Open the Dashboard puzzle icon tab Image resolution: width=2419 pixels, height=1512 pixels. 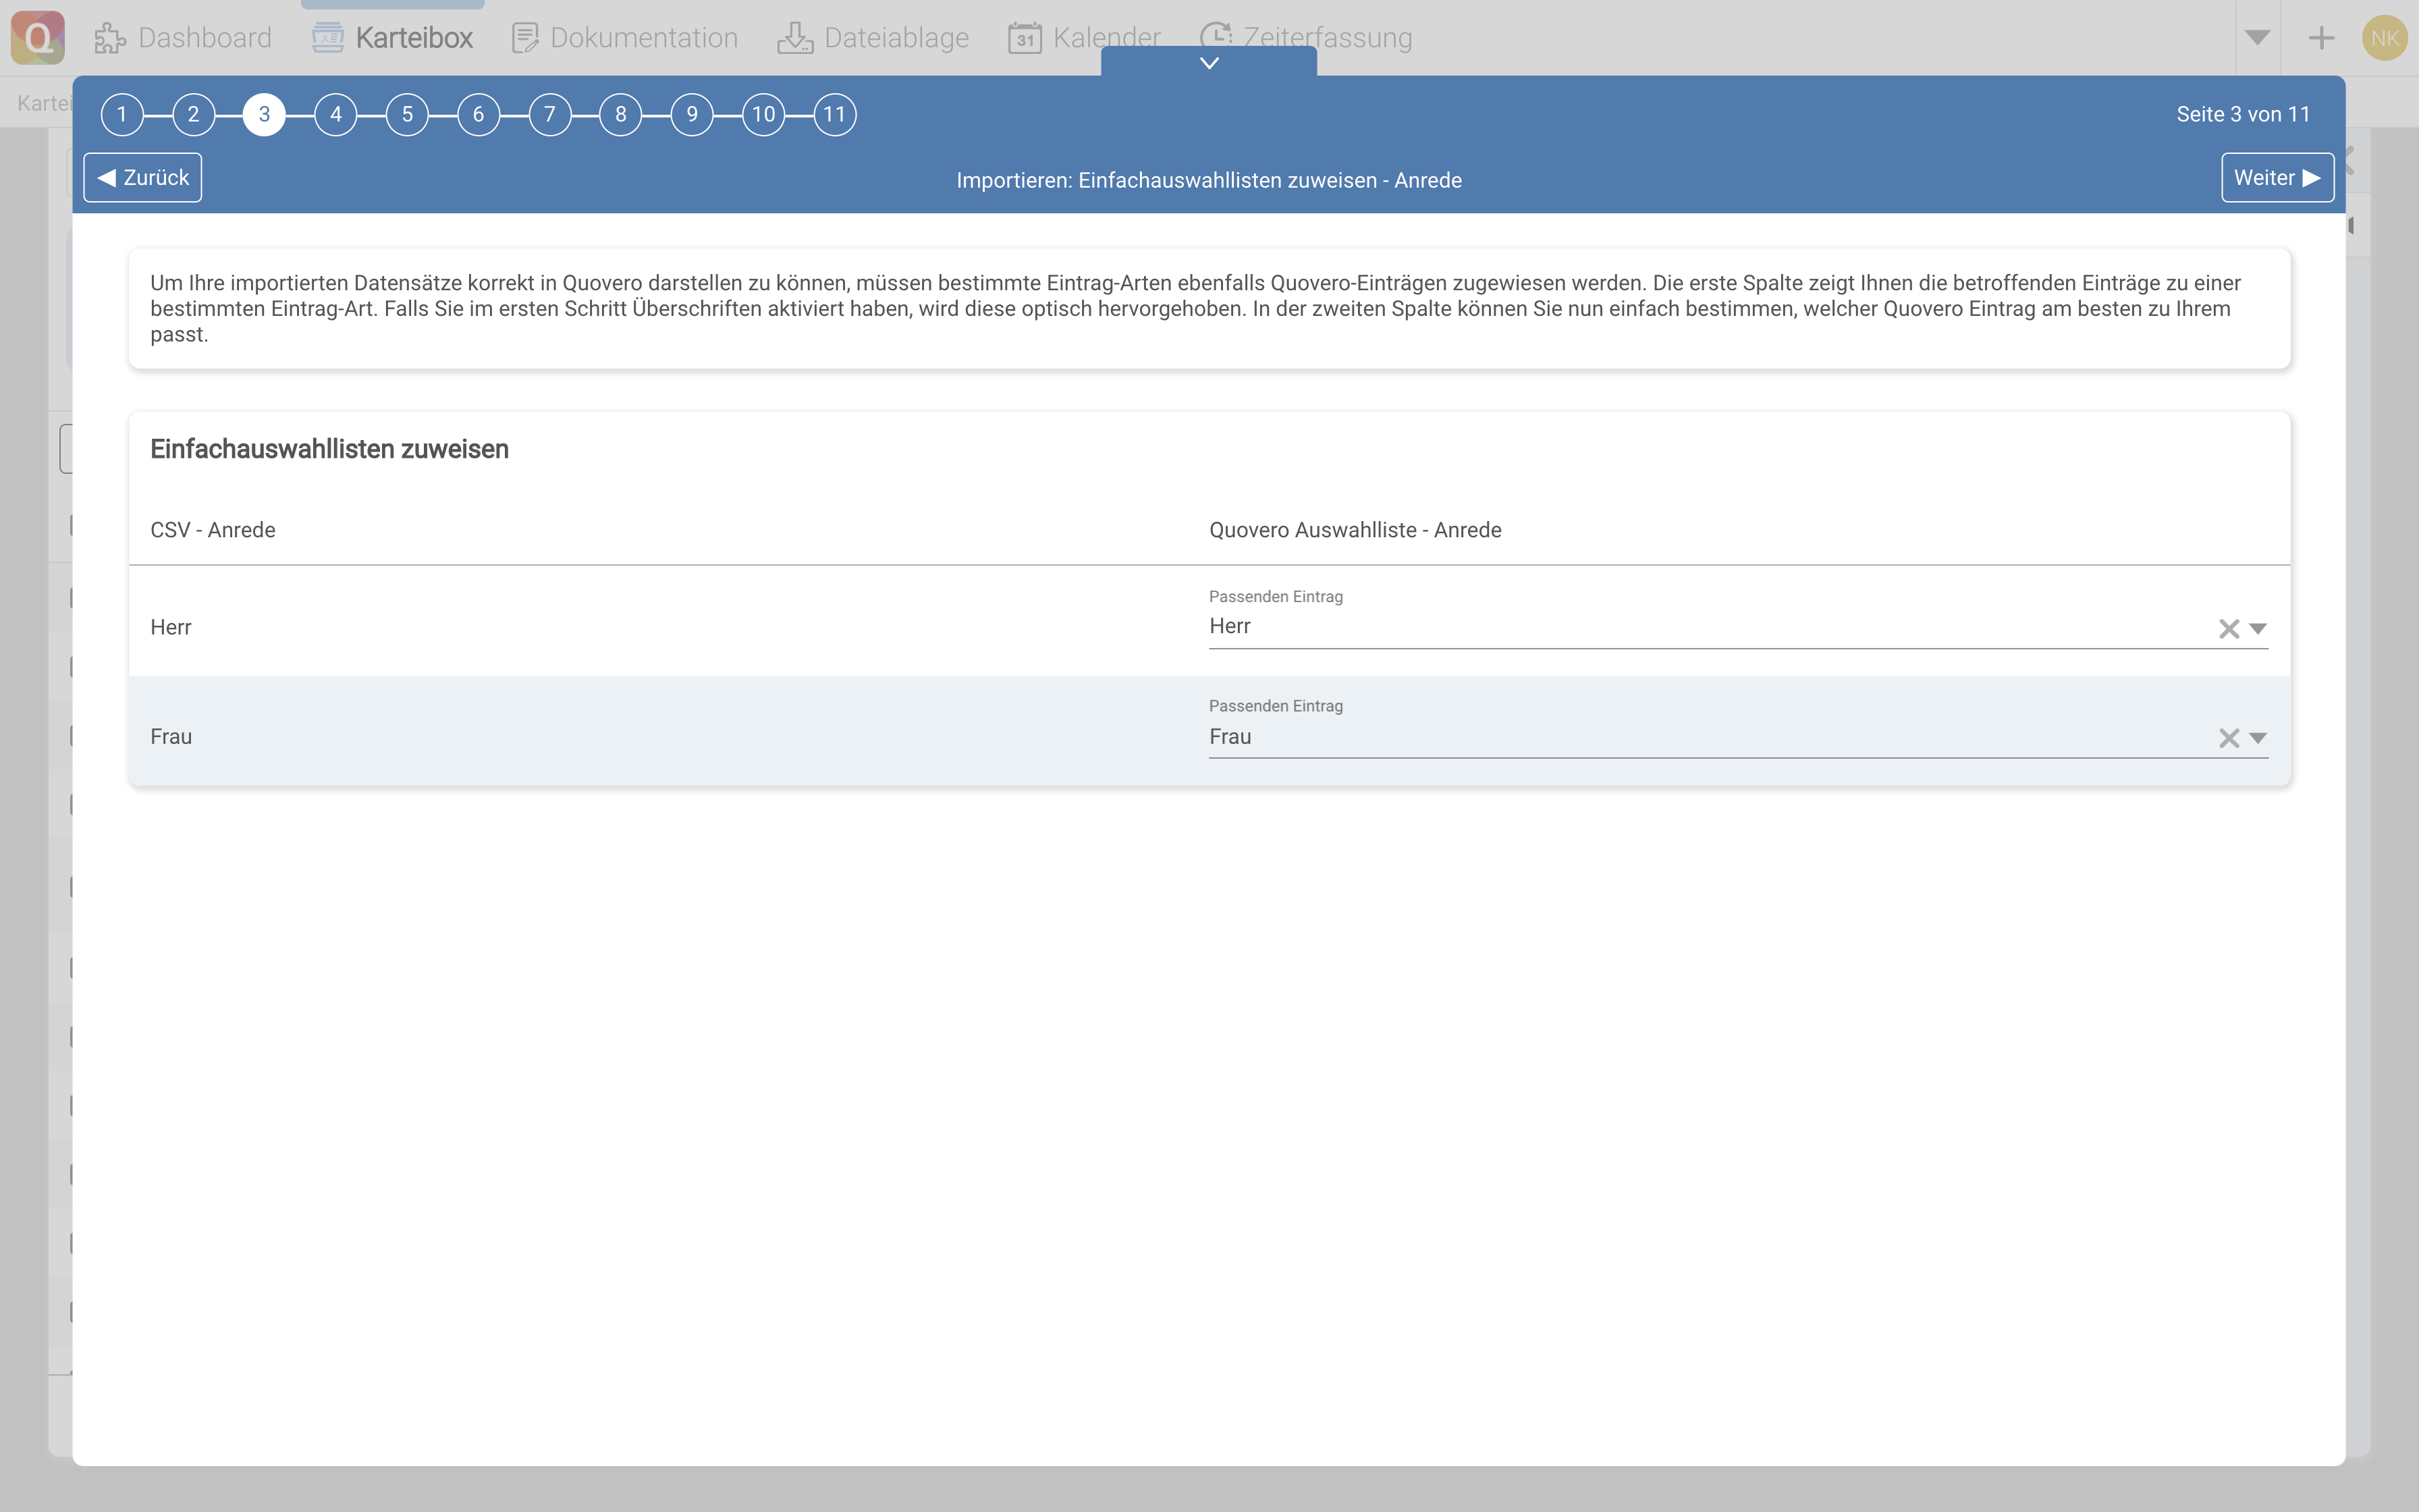(x=110, y=38)
